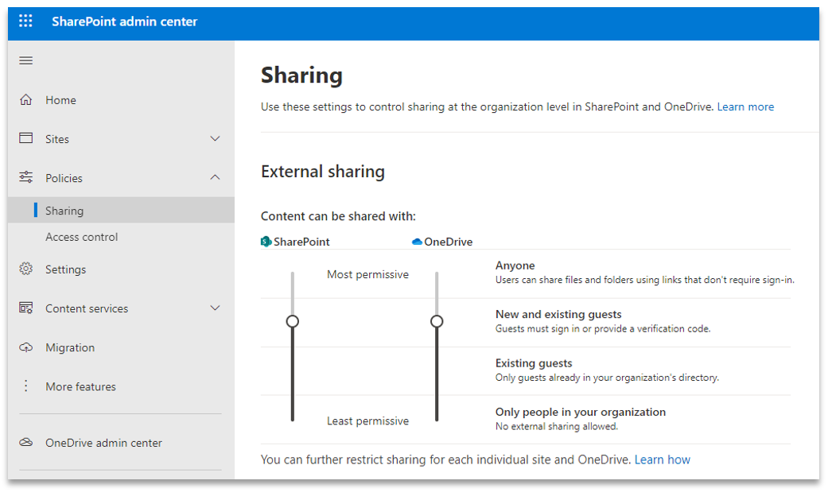832x496 pixels.
Task: Click the Home house icon
Action: (26, 100)
